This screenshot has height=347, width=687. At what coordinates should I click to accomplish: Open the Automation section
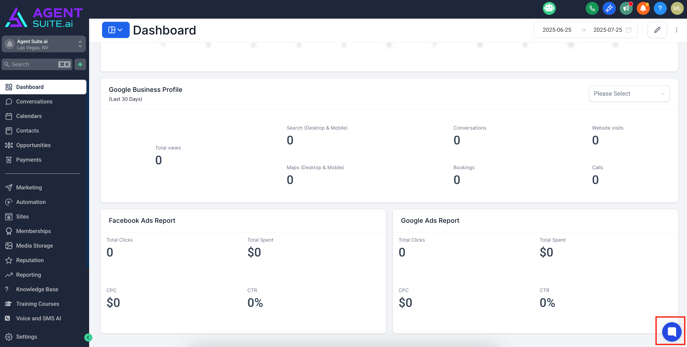[31, 202]
